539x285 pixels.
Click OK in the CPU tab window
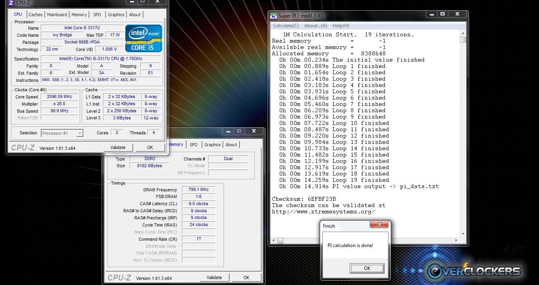click(150, 147)
